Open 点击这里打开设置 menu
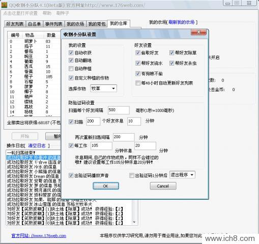This screenshot has height=244, width=259. coord(20,13)
